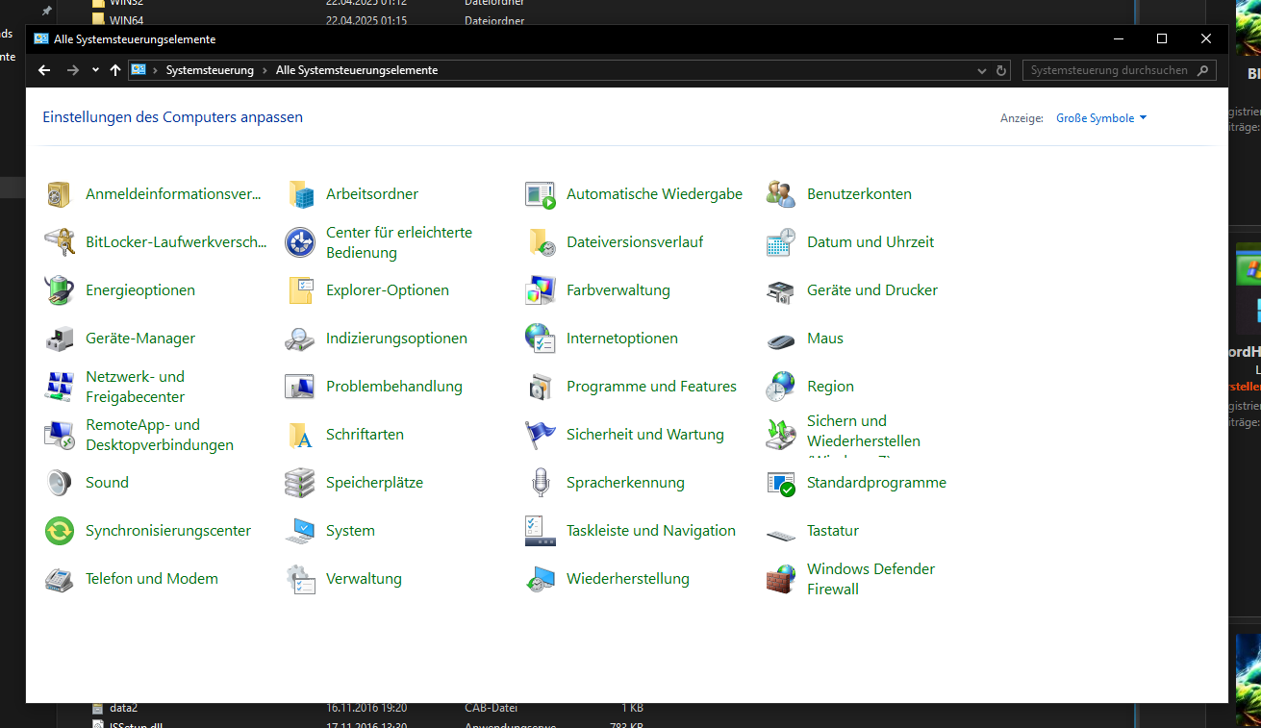
Task: Click the pin icon in background Explorer sidebar
Action: (x=46, y=12)
